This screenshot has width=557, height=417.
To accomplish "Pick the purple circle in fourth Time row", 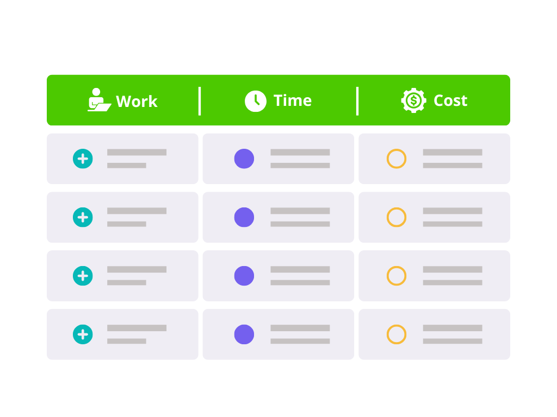I will (x=244, y=334).
